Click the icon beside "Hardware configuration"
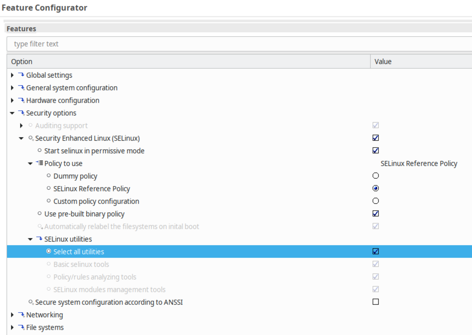472x335 pixels. click(x=21, y=100)
